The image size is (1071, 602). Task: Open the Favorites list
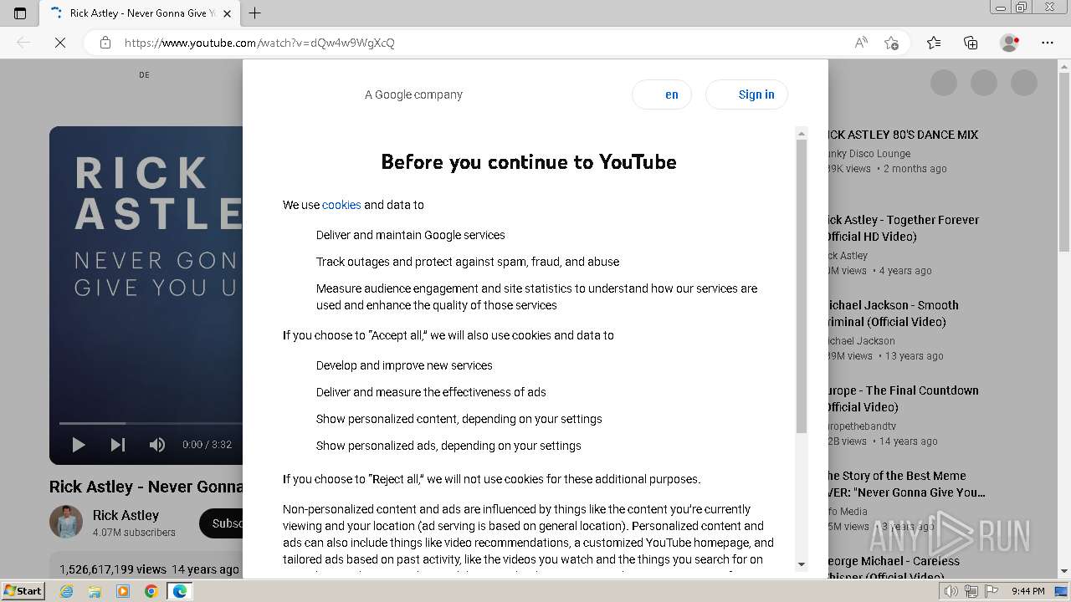coord(934,43)
